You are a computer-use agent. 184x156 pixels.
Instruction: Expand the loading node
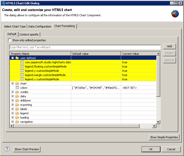tap(12, 117)
